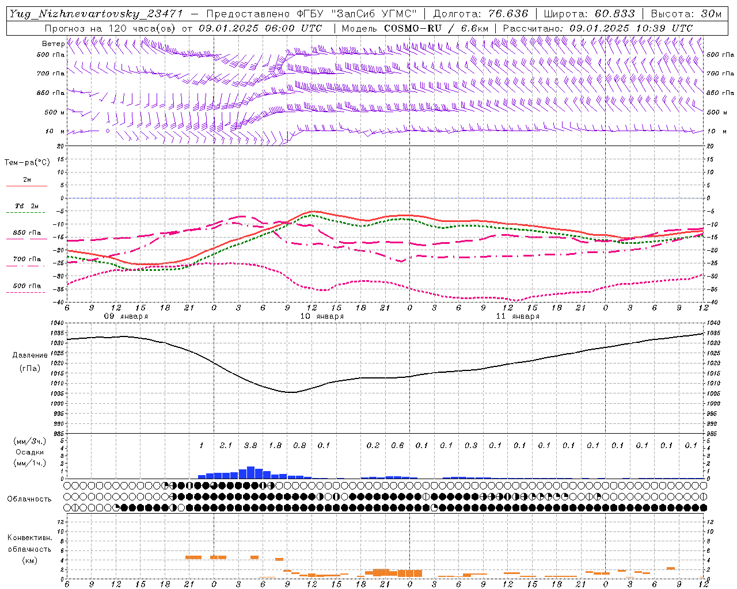The width and height of the screenshot is (737, 589).
Task: Click the 'Облачность' cloud cover label
Action: (29, 499)
